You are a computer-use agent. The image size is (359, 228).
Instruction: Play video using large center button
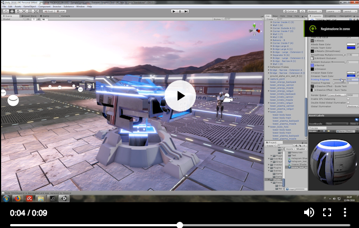tap(180, 96)
